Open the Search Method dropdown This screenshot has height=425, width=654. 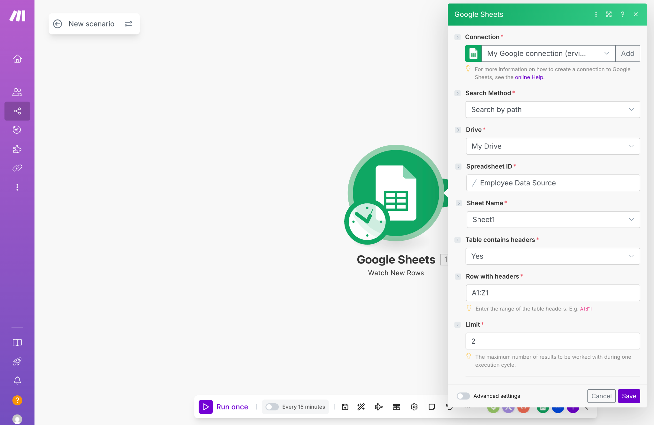(x=552, y=109)
